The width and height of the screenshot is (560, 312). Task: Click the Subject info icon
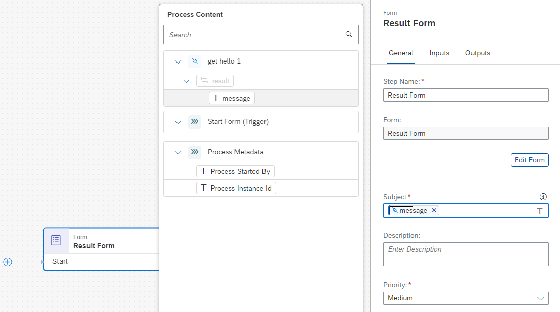[x=543, y=197]
